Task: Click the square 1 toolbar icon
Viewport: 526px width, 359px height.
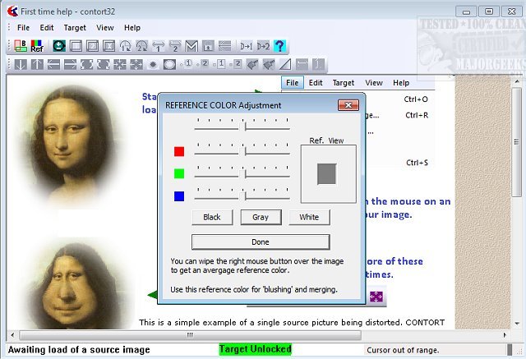Action: coord(219,64)
